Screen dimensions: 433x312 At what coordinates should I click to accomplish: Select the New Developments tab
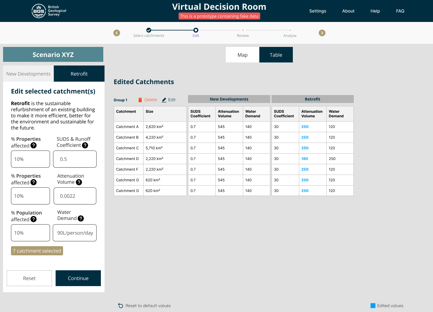28,74
